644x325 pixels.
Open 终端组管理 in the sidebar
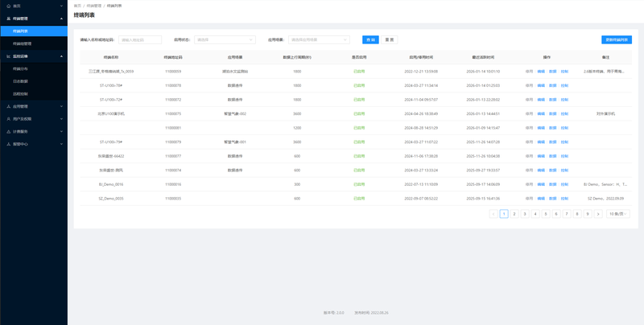pyautogui.click(x=23, y=43)
